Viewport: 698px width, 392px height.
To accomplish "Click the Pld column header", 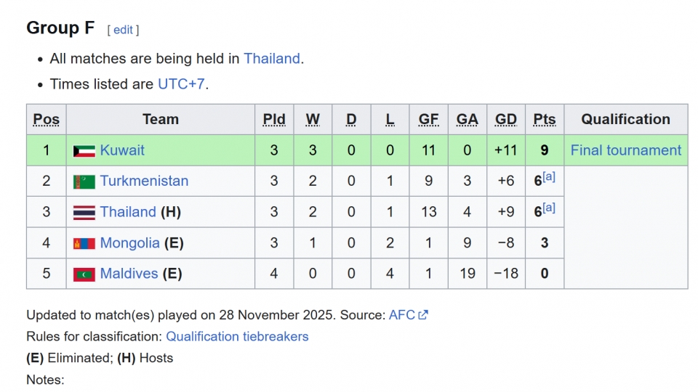I will tap(274, 120).
